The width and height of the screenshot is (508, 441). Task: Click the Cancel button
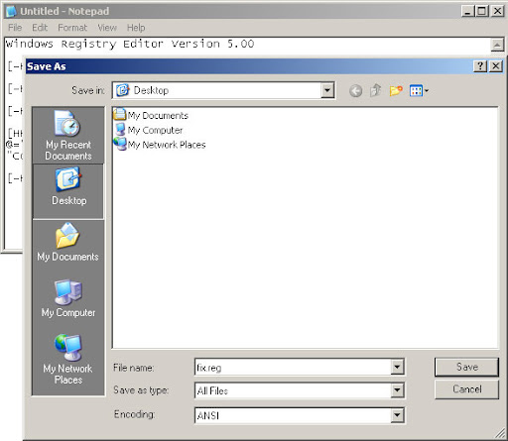point(466,389)
